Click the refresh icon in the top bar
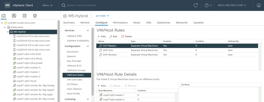 [195, 5]
